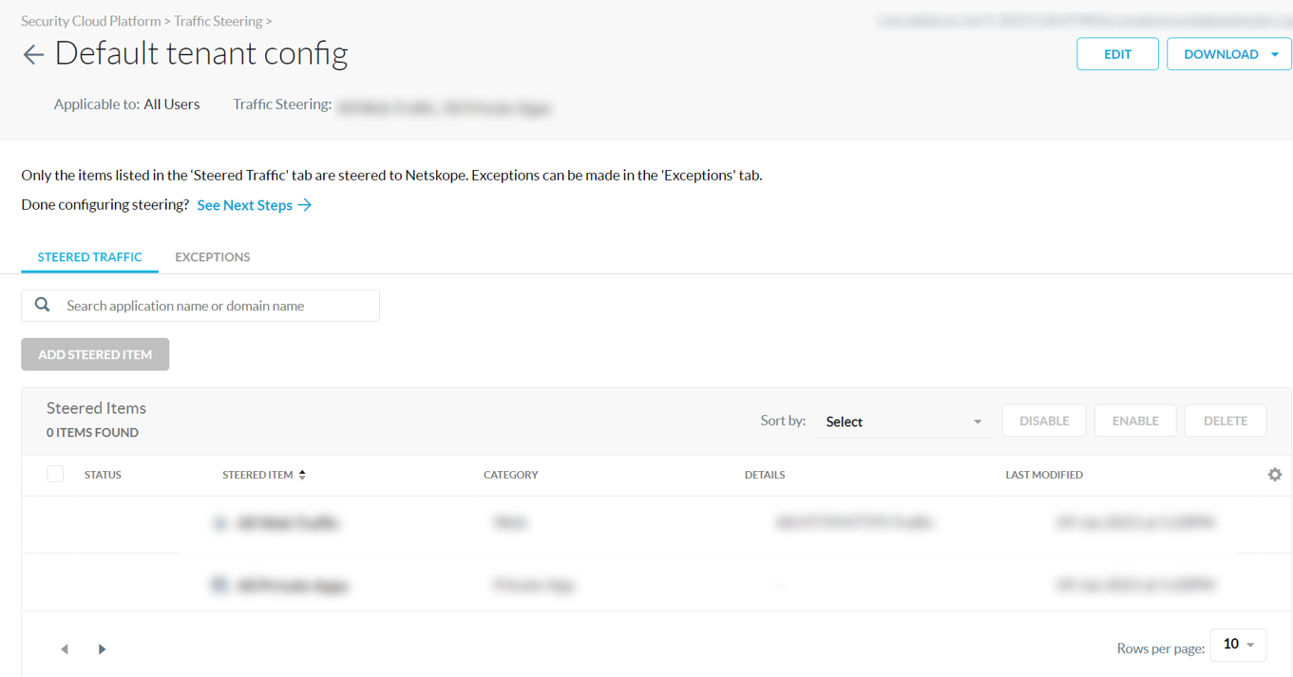
Task: Click the back arrow beside Default tenant config
Action: click(x=33, y=55)
